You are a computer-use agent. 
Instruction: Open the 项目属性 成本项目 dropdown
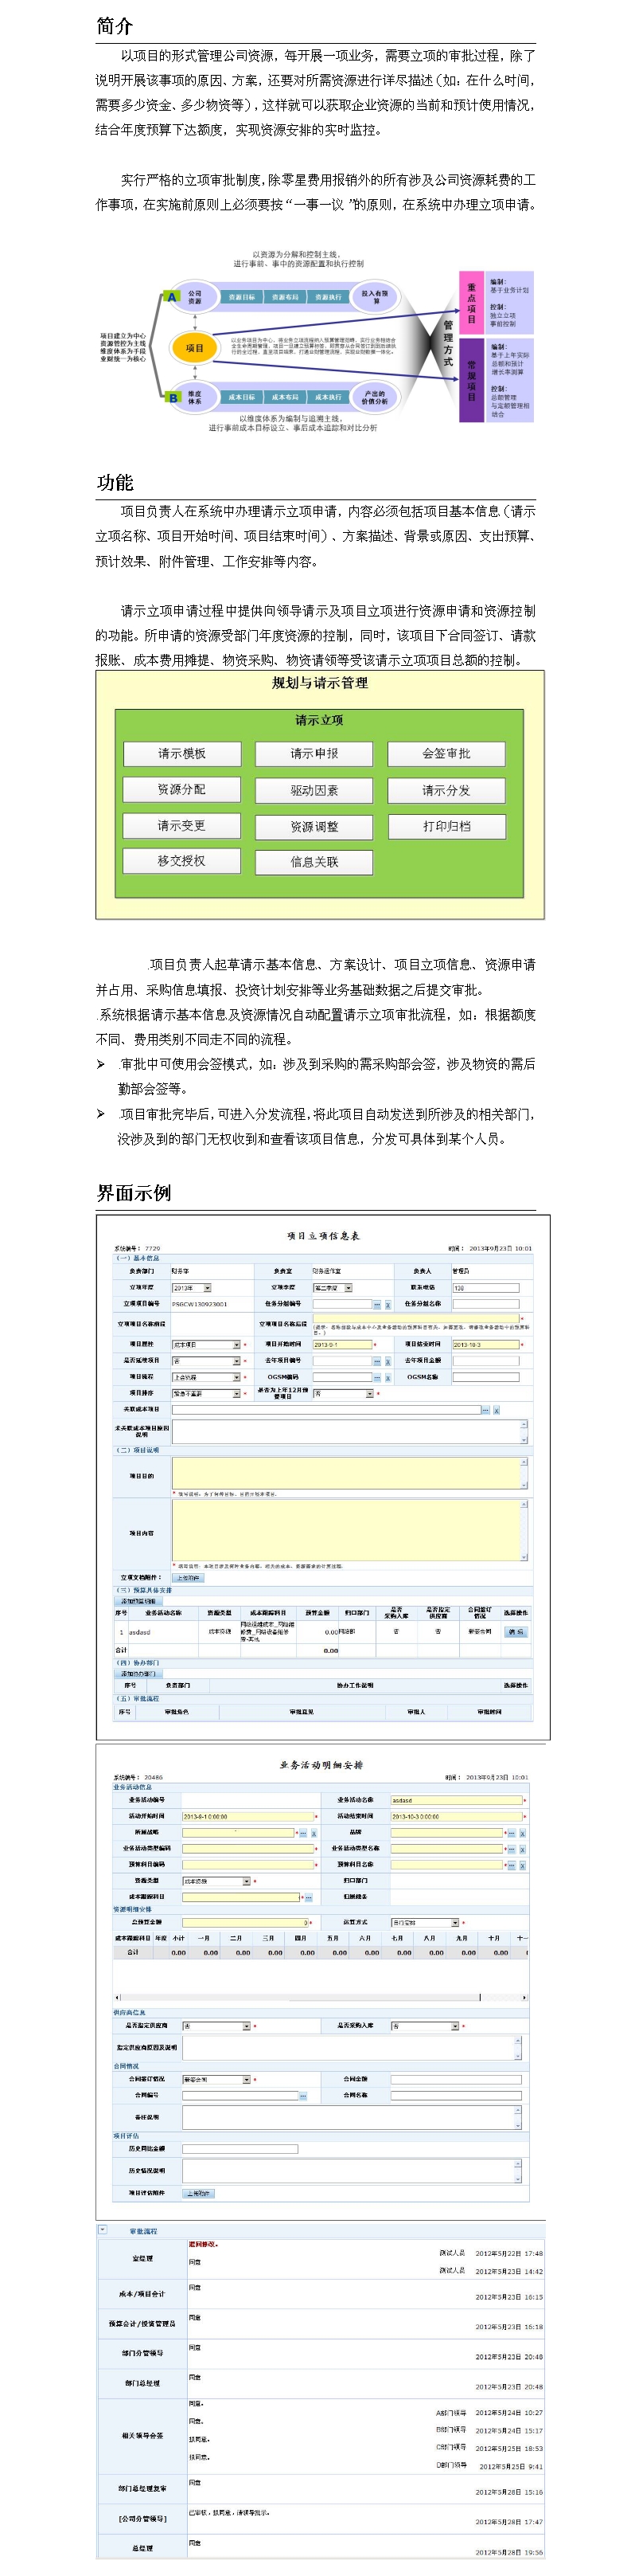tap(205, 1344)
